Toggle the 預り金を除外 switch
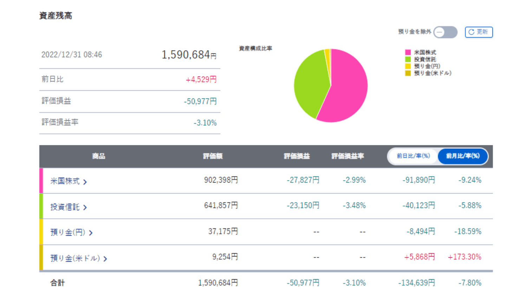 [445, 32]
